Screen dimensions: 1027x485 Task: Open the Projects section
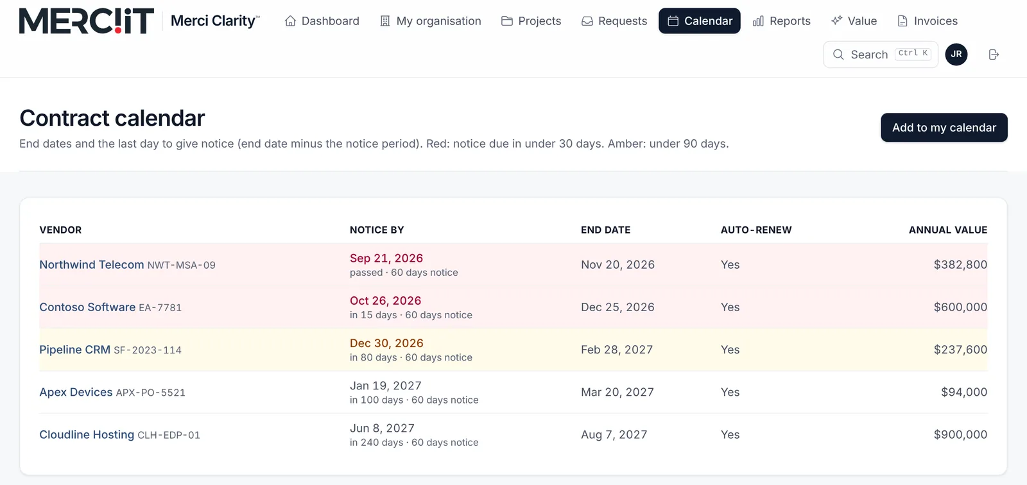click(531, 21)
